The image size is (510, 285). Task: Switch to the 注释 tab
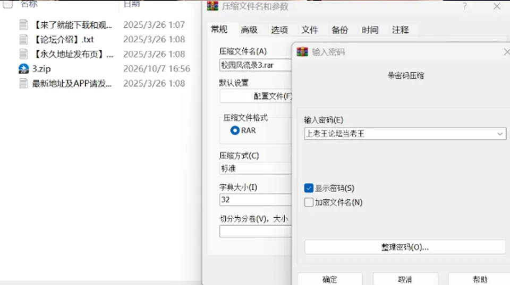coord(401,30)
